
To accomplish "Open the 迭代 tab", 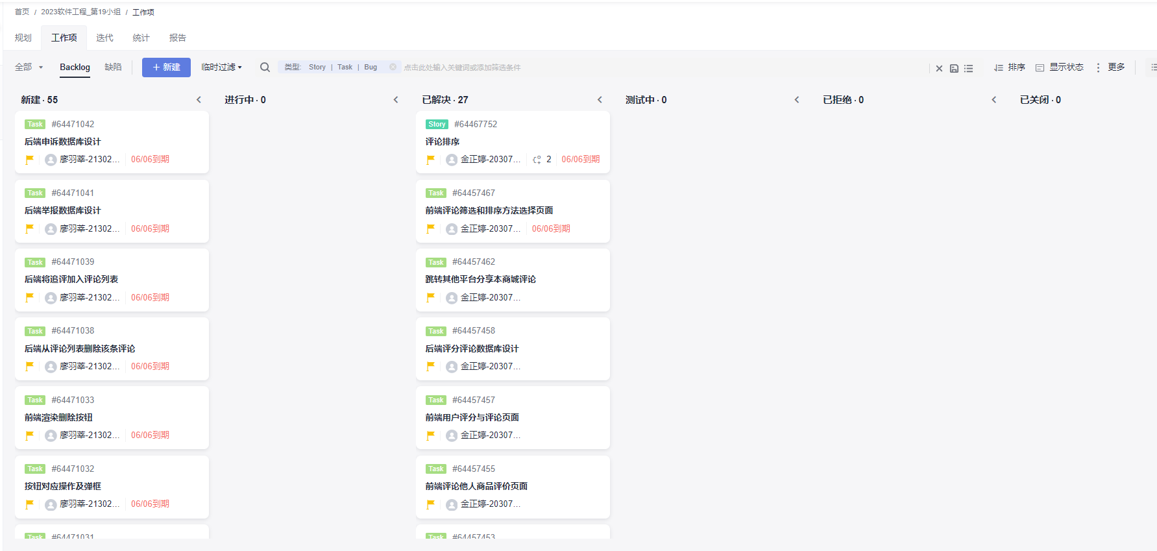I will pyautogui.click(x=104, y=38).
